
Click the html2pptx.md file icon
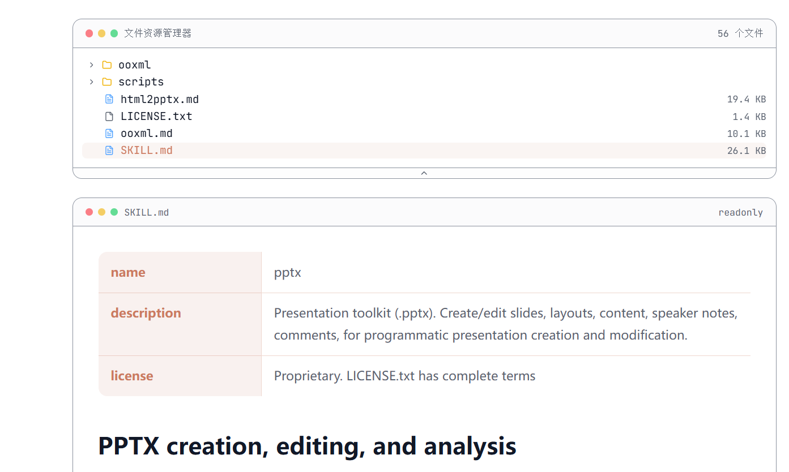[109, 100]
